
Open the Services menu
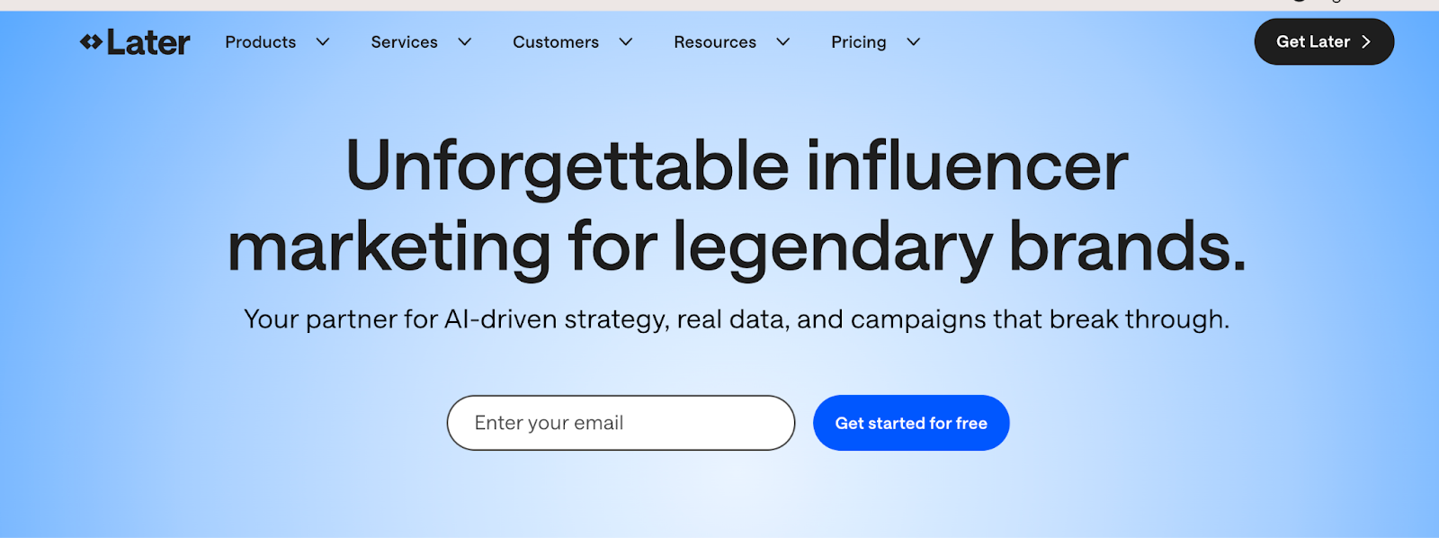point(404,42)
